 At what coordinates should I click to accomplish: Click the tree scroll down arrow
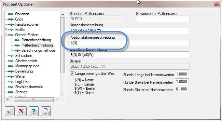pyautogui.click(x=63, y=94)
